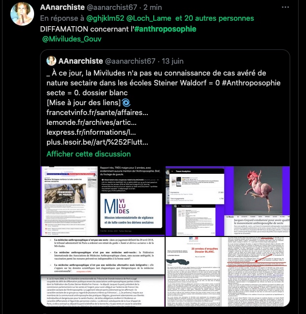Click the @Miviludes_Gouv mention

point(72,39)
